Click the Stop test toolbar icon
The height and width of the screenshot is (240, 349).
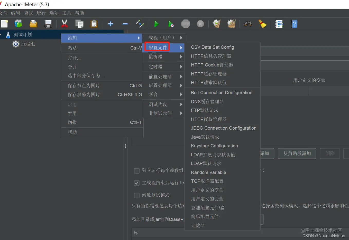[x=186, y=24]
